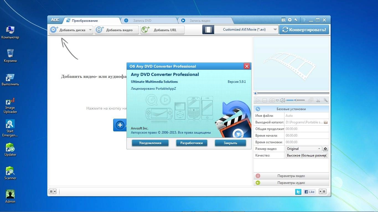The height and width of the screenshot is (212, 378).
Task: Open Image Uploader desktop icon
Action: pyautogui.click(x=10, y=105)
